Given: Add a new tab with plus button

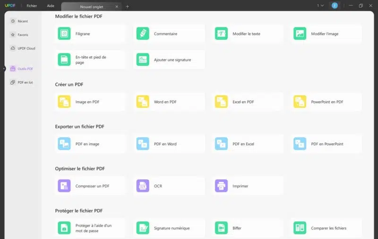Looking at the screenshot, I should 128,7.
